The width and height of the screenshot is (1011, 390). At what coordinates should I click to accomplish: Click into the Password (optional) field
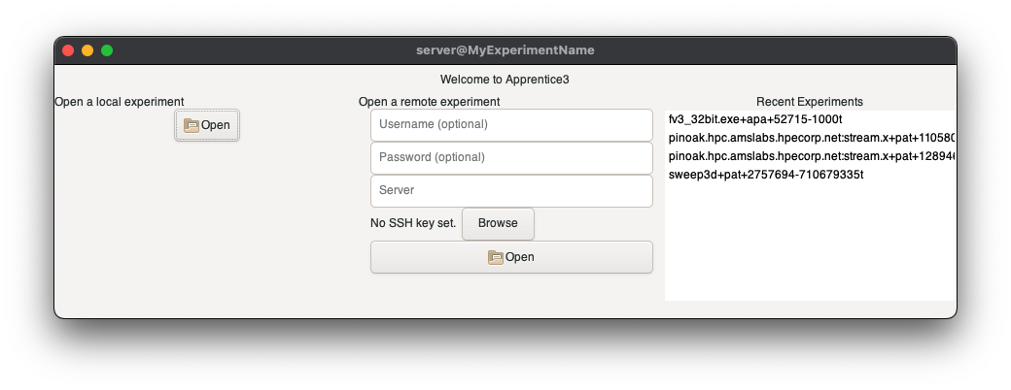(x=511, y=157)
